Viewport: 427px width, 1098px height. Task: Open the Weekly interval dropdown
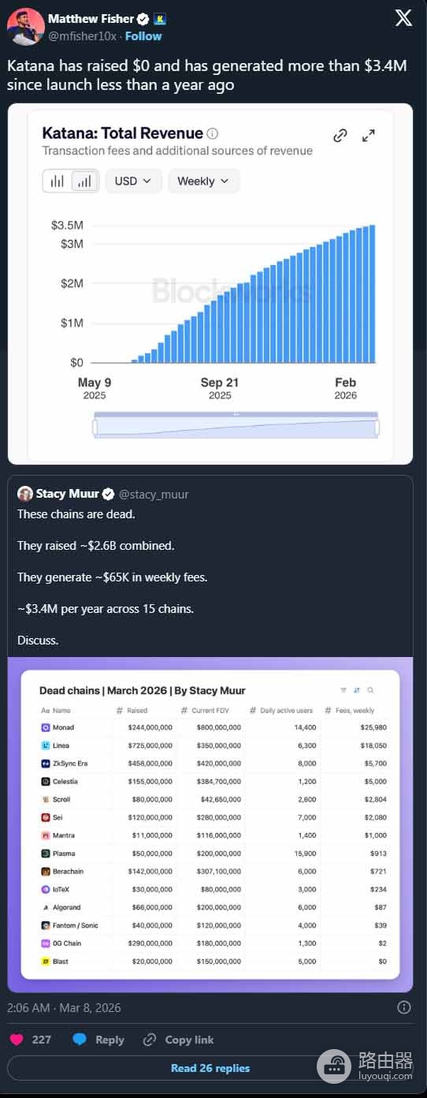tap(204, 181)
